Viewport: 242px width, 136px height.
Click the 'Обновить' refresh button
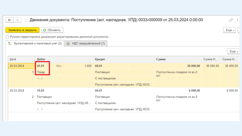52,30
